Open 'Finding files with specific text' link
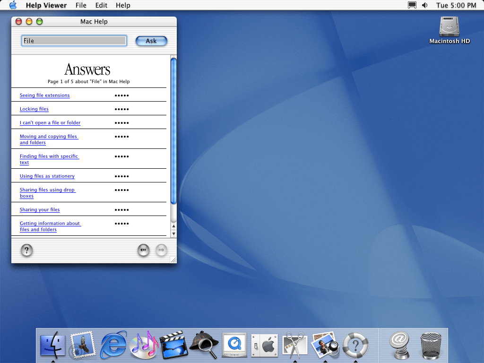 coord(49,159)
